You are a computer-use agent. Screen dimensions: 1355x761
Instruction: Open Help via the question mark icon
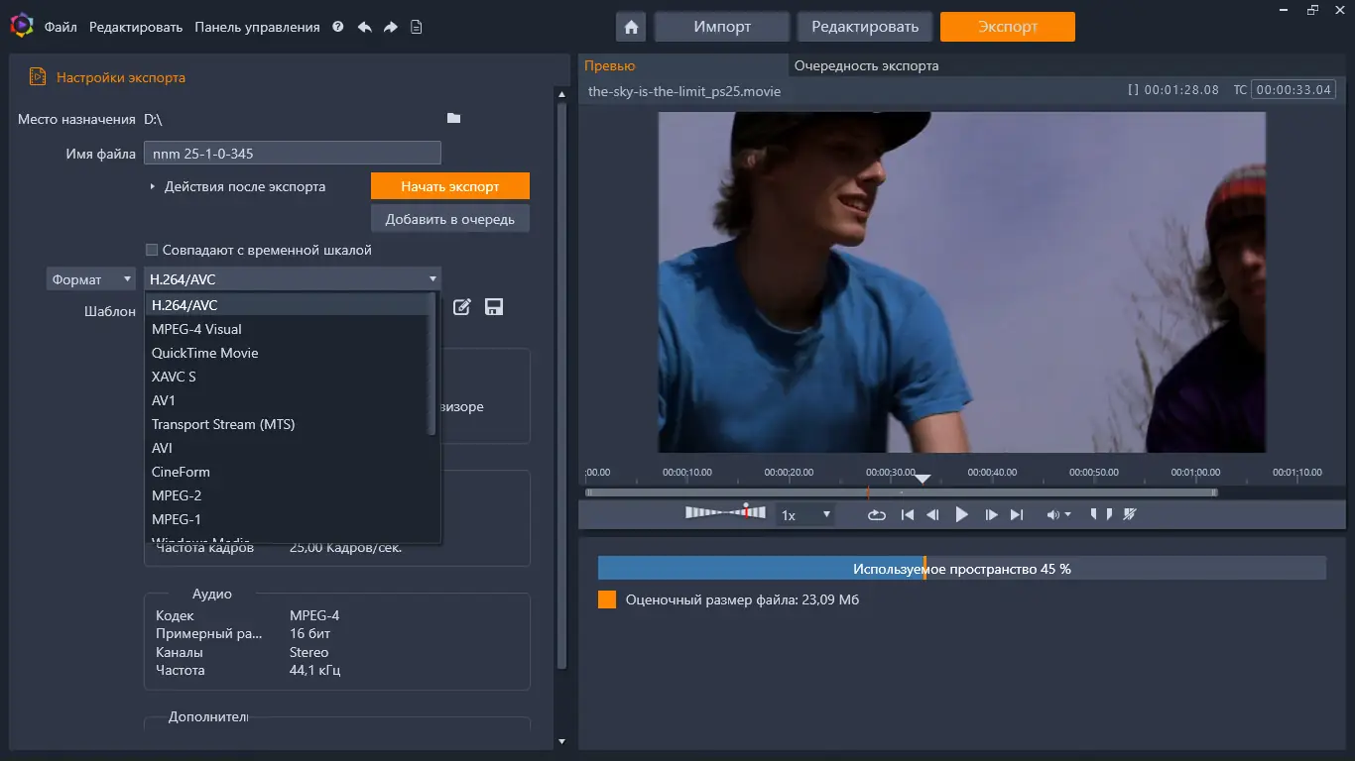click(x=336, y=27)
